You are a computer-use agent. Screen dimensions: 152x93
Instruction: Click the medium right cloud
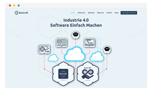click(x=97, y=57)
